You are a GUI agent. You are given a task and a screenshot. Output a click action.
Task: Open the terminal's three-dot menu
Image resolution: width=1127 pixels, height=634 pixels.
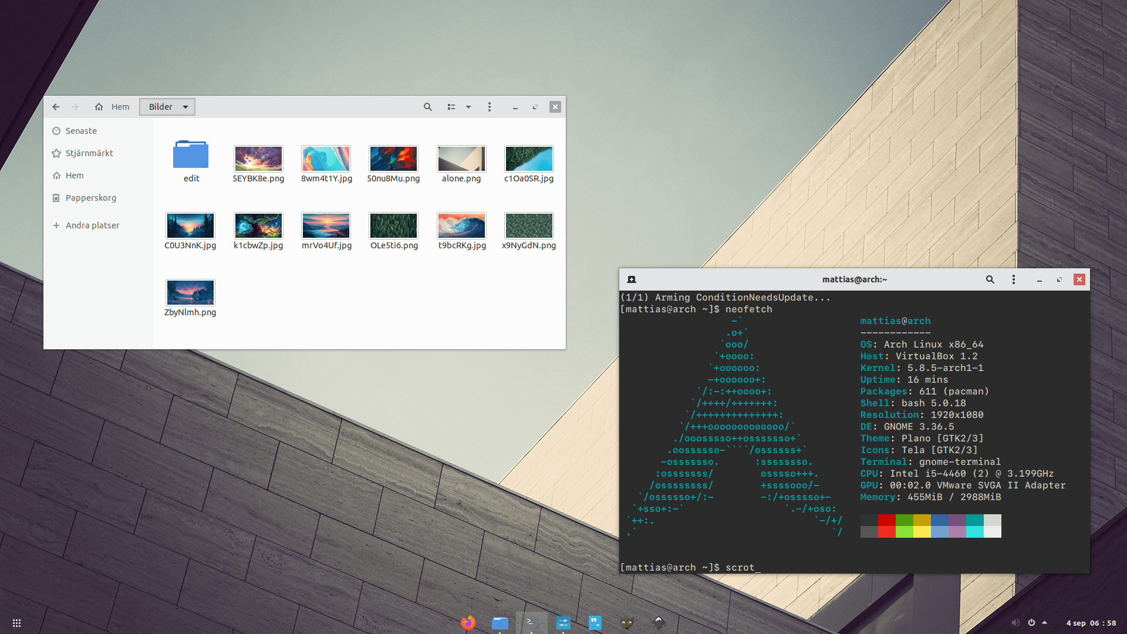click(1013, 279)
